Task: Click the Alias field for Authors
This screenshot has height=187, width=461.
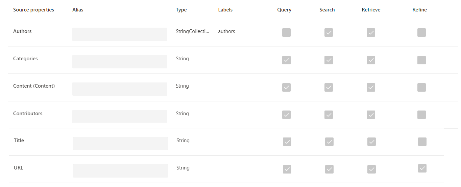Action: 120,34
